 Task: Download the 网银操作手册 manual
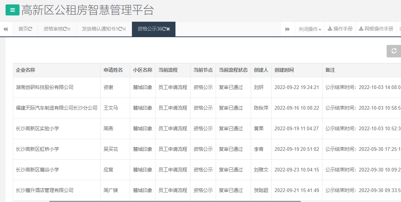[x=376, y=29]
